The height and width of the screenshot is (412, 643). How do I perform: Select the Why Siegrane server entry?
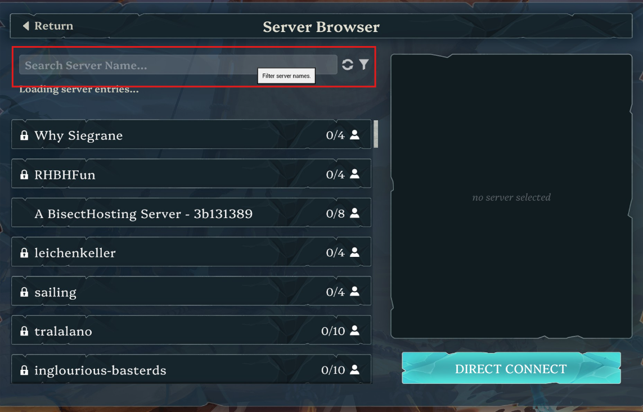click(191, 134)
